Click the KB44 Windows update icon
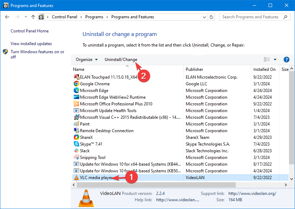The height and width of the screenshot is (209, 295). click(76, 164)
